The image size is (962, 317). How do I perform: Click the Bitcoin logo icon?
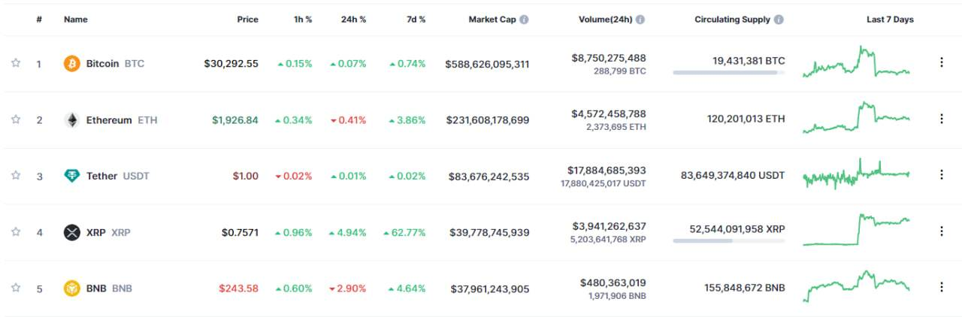71,64
